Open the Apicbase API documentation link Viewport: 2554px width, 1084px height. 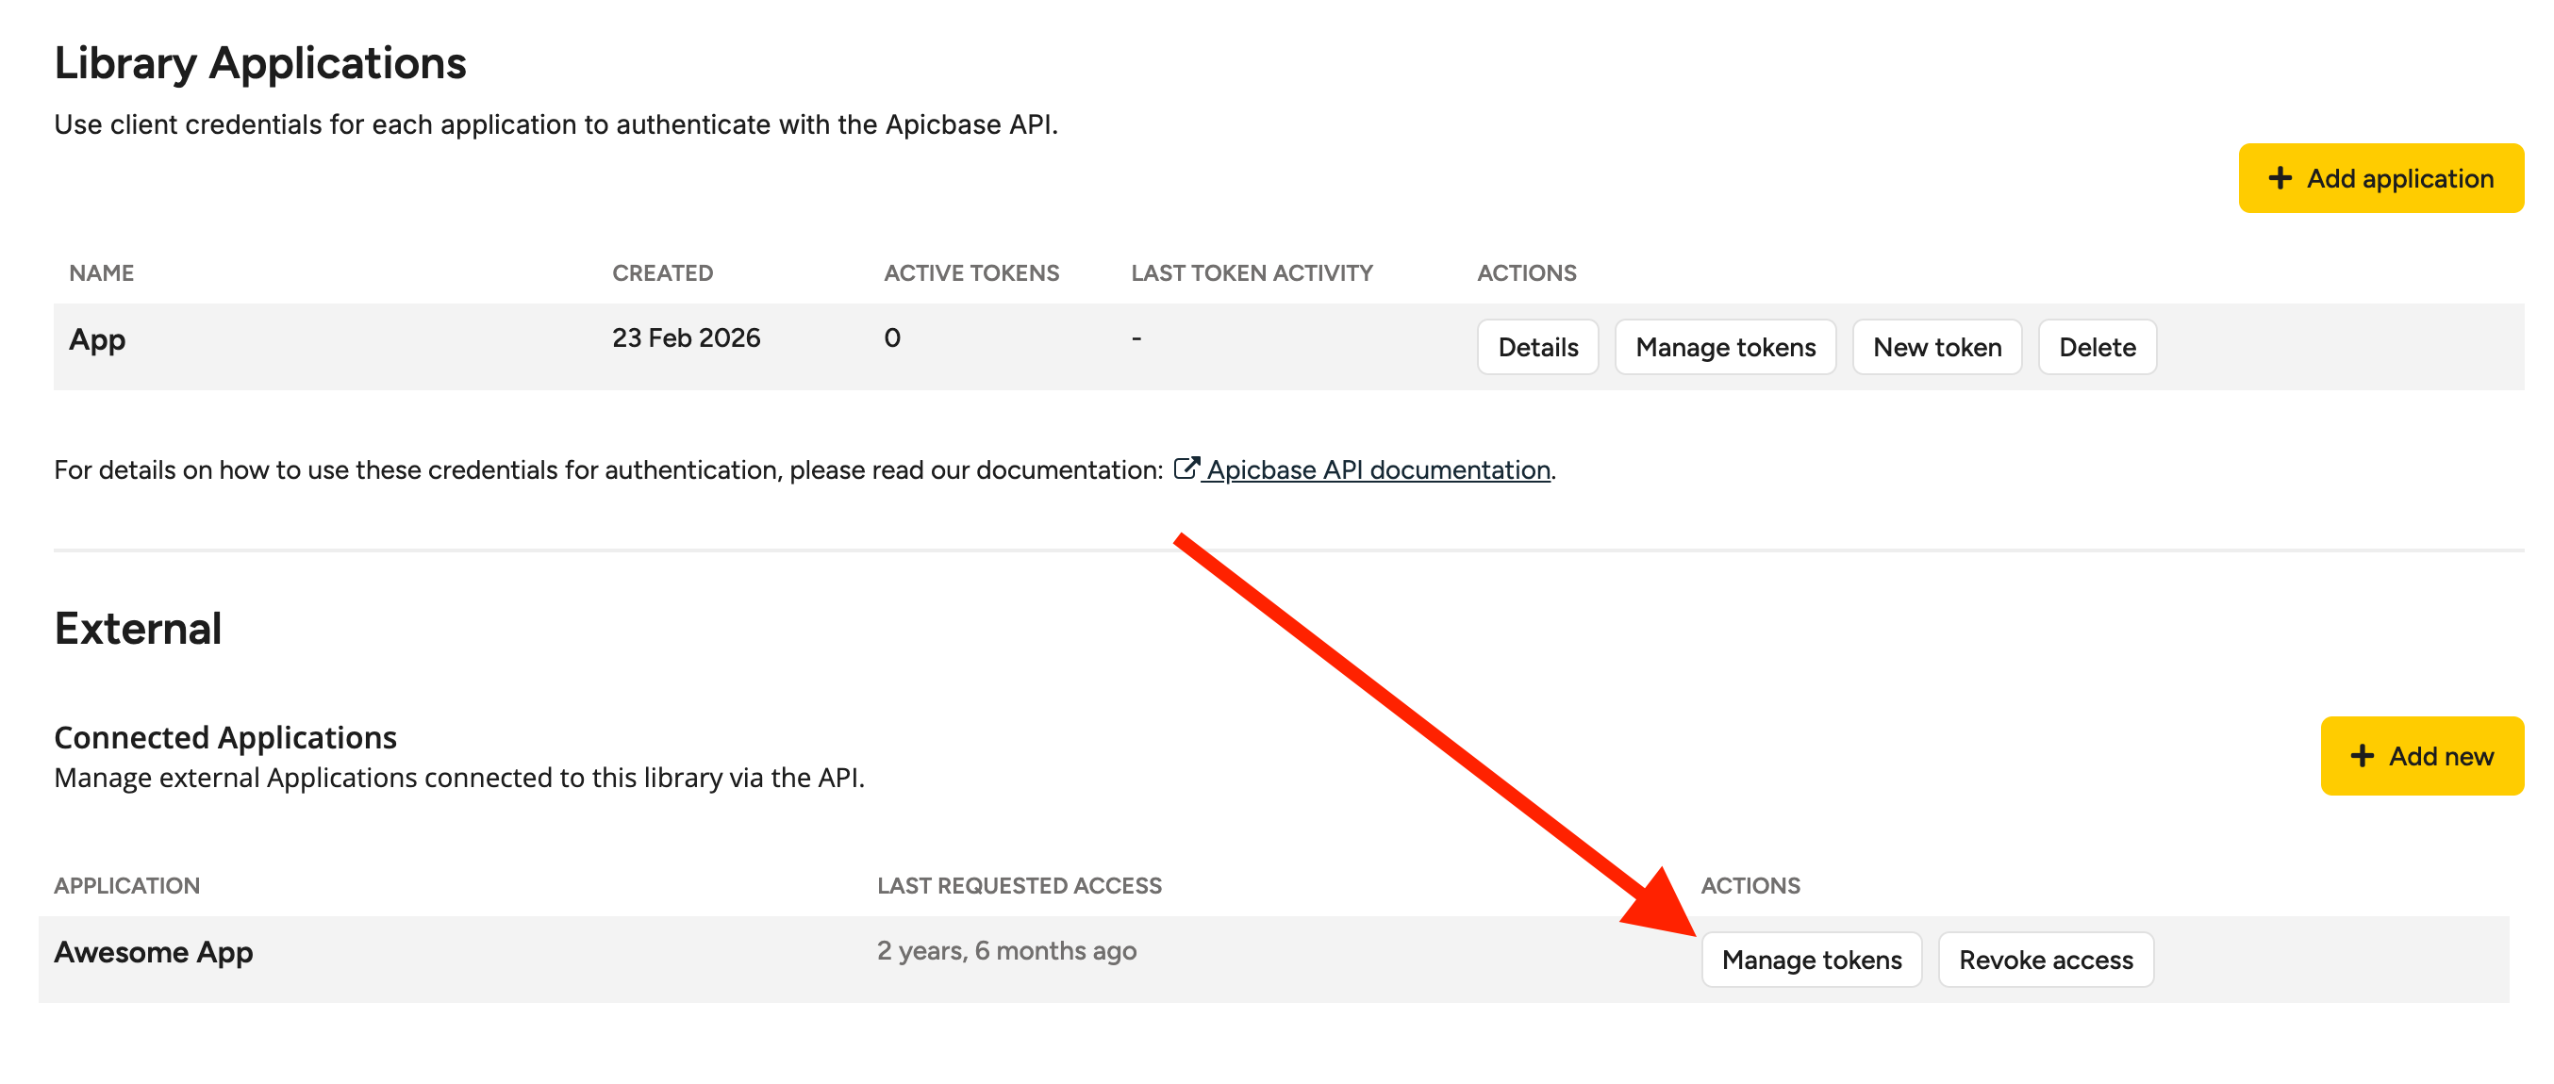[1378, 469]
